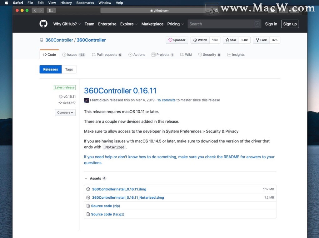This screenshot has height=238, width=319.
Task: Open the Help menu
Action: pos(119,2)
